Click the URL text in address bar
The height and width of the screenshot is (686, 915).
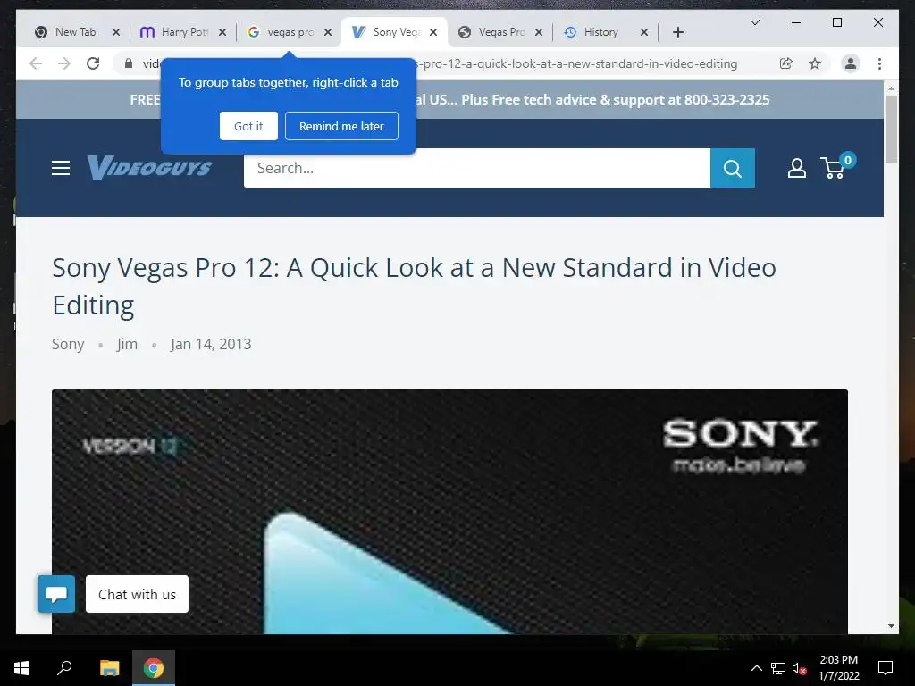576,63
